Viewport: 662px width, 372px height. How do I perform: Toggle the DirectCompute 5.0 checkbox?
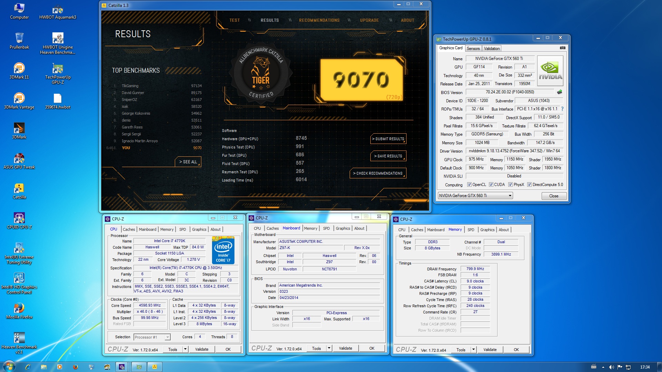click(x=529, y=185)
